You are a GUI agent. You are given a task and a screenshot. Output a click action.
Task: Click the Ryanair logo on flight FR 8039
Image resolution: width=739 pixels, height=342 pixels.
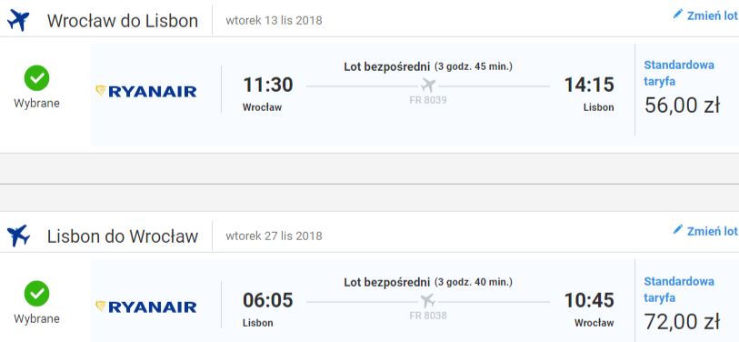click(146, 91)
